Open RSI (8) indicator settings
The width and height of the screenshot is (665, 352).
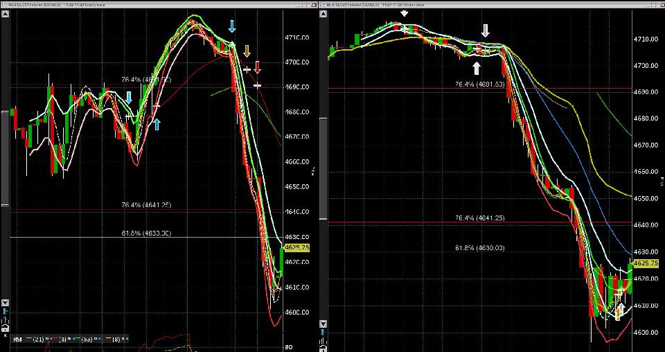(x=116, y=340)
